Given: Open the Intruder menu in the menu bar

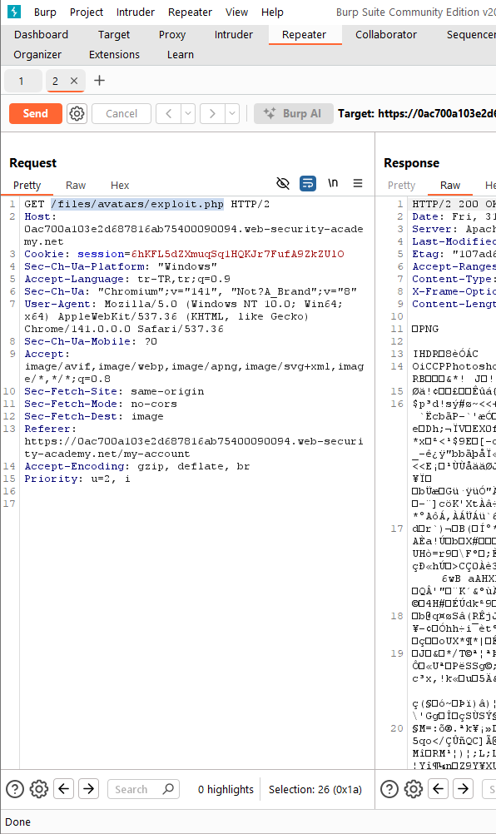Looking at the screenshot, I should click(135, 12).
